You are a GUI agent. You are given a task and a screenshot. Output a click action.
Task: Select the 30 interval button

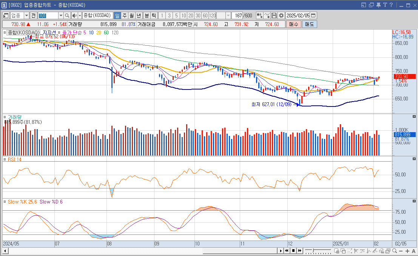[198, 16]
